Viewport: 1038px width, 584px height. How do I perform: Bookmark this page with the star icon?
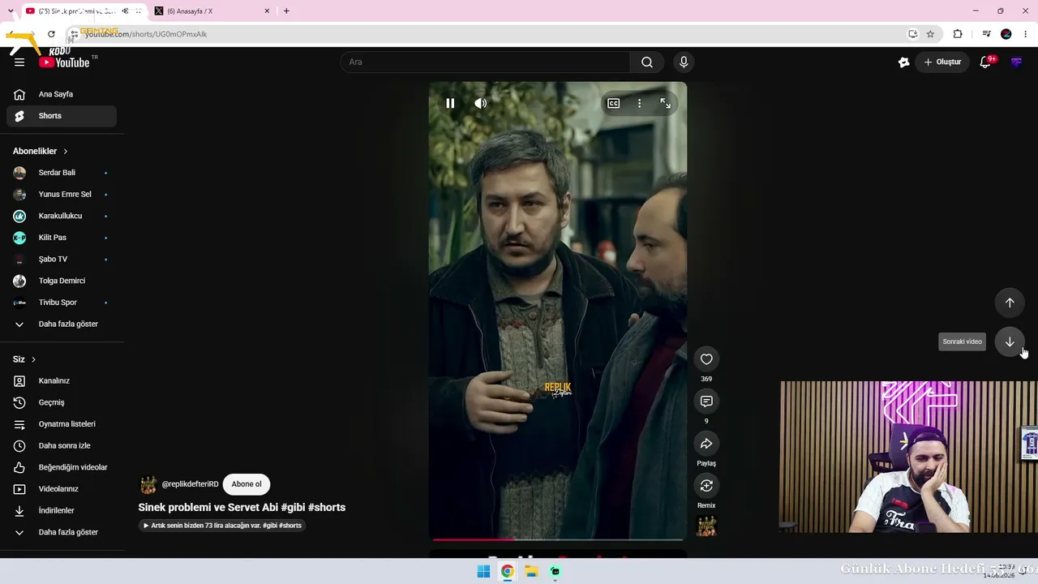click(930, 34)
